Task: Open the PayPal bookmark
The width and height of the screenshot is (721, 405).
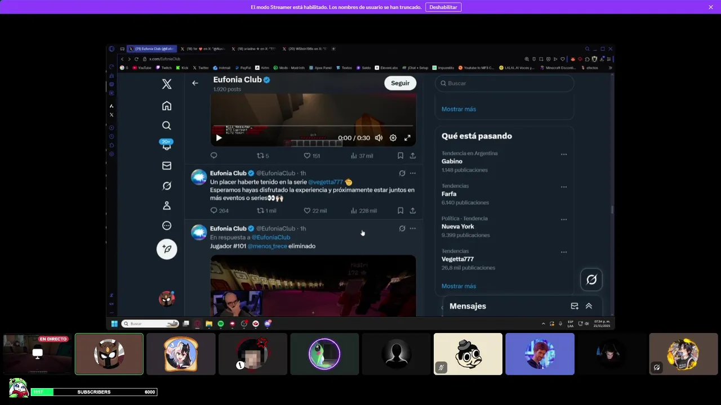Action: tap(243, 67)
